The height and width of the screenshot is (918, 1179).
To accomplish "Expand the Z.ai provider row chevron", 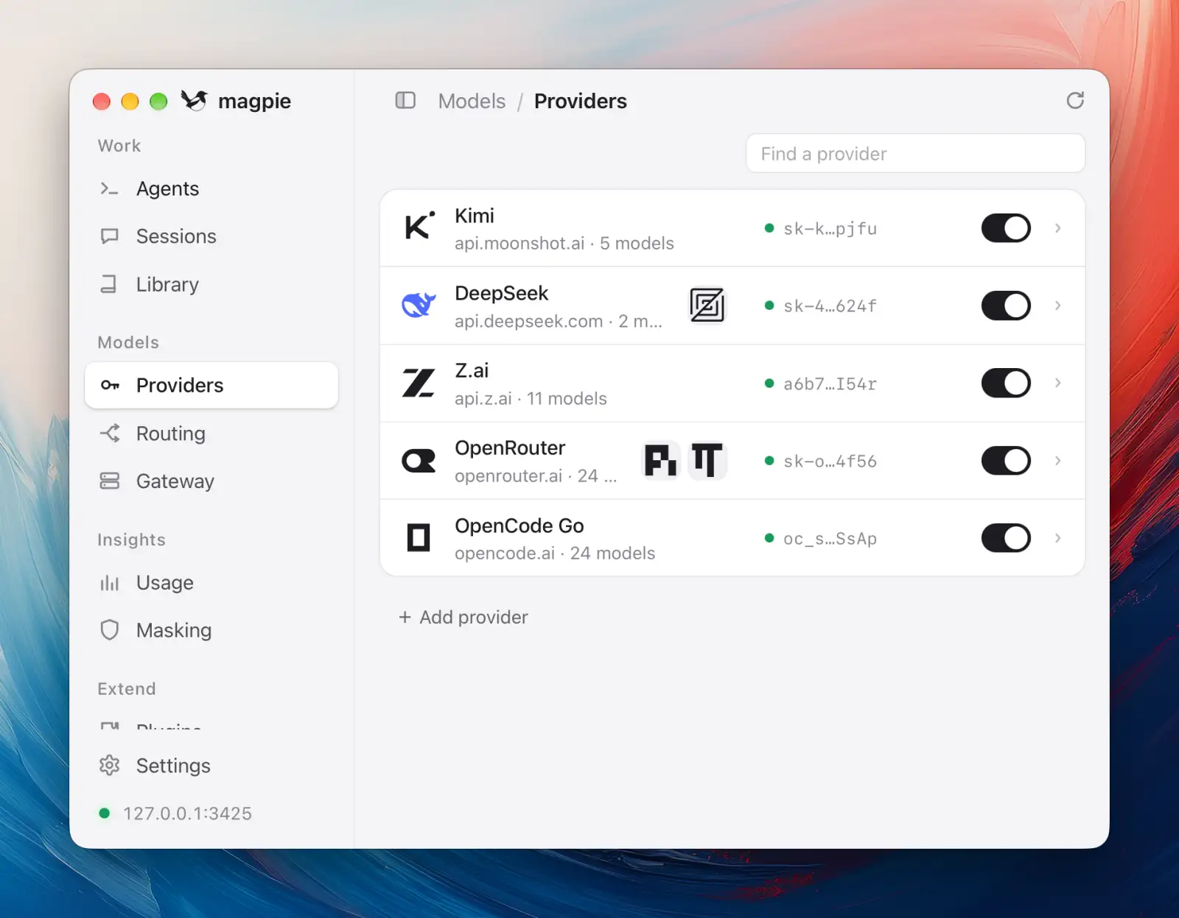I will coord(1058,383).
